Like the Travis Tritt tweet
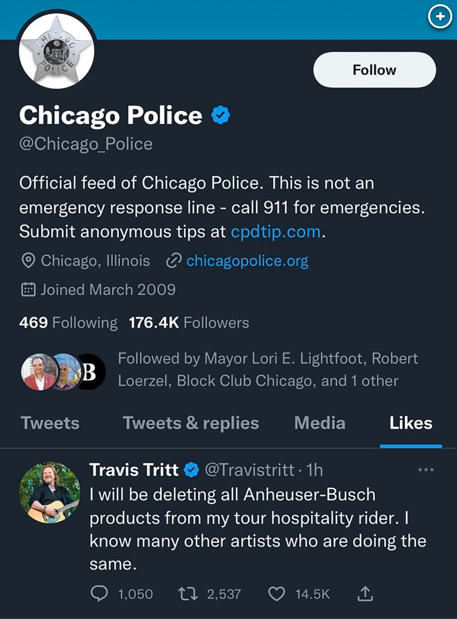This screenshot has width=457, height=619. pyautogui.click(x=277, y=593)
